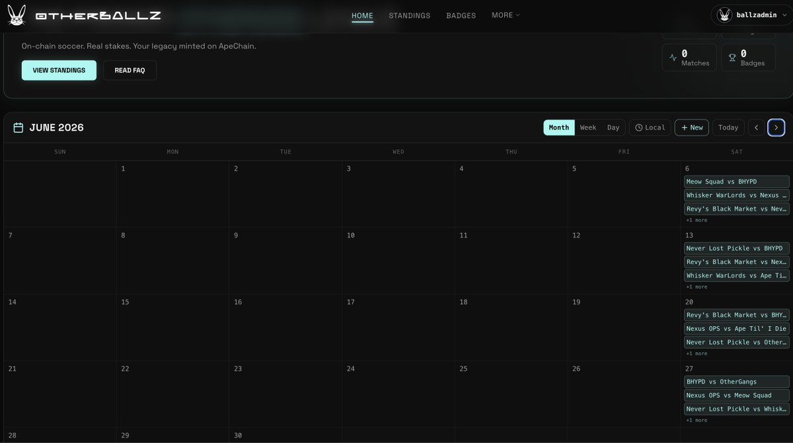Open the HOME nav tab
Viewport: 793px width, 443px height.
[362, 15]
